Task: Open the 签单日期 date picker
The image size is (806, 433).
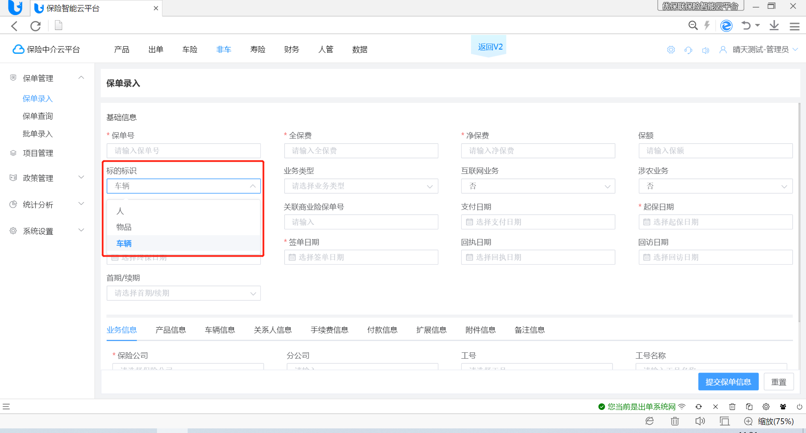Action: 361,257
